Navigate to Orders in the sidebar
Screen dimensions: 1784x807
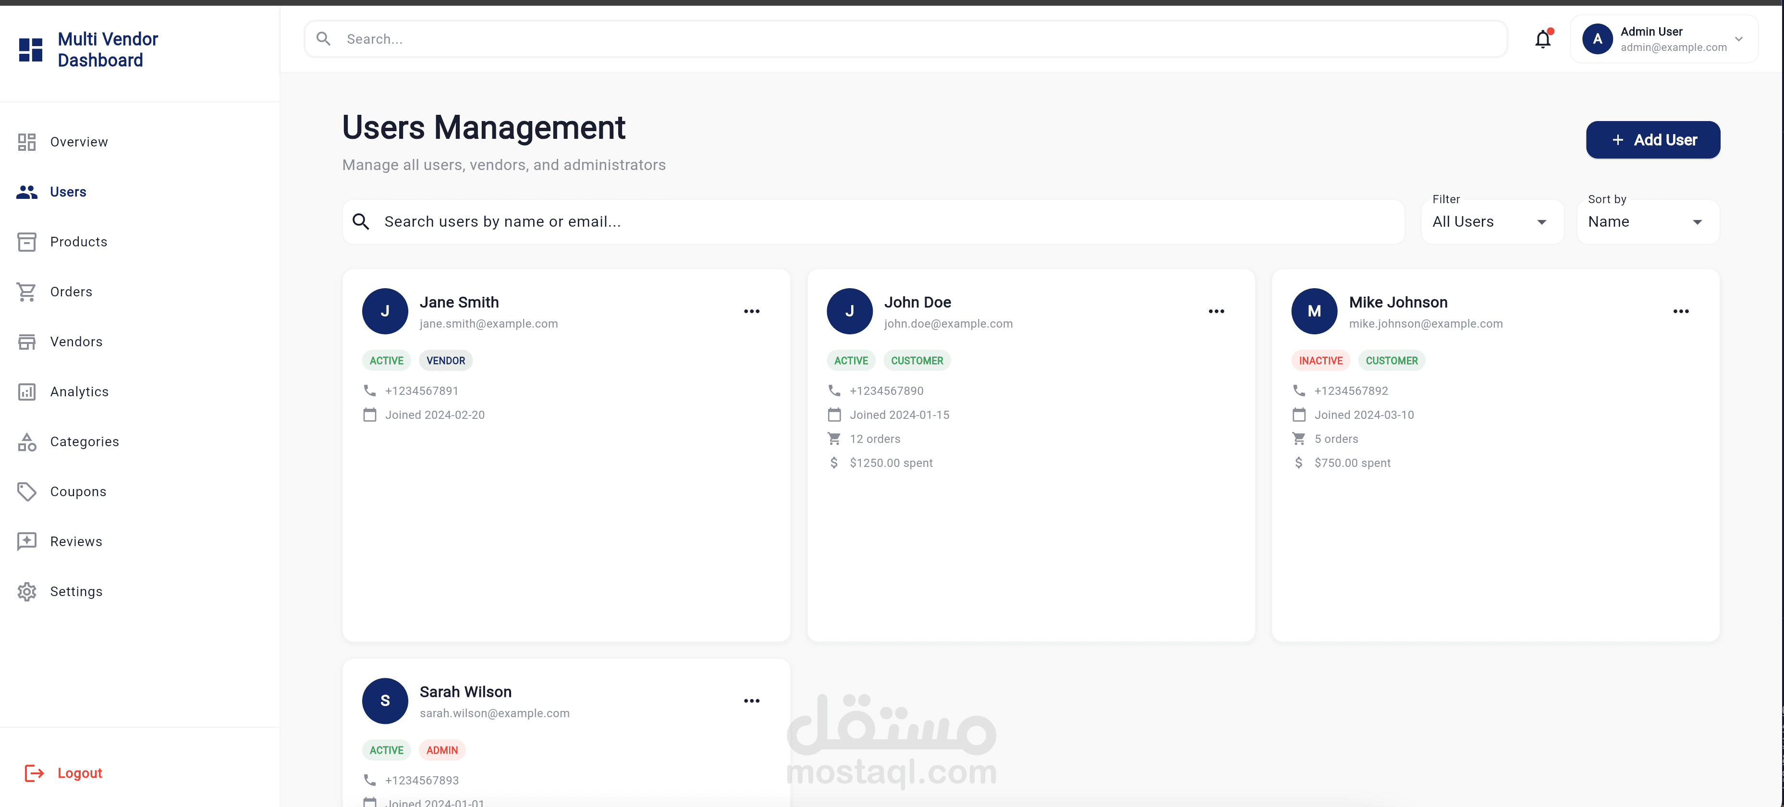click(x=71, y=292)
